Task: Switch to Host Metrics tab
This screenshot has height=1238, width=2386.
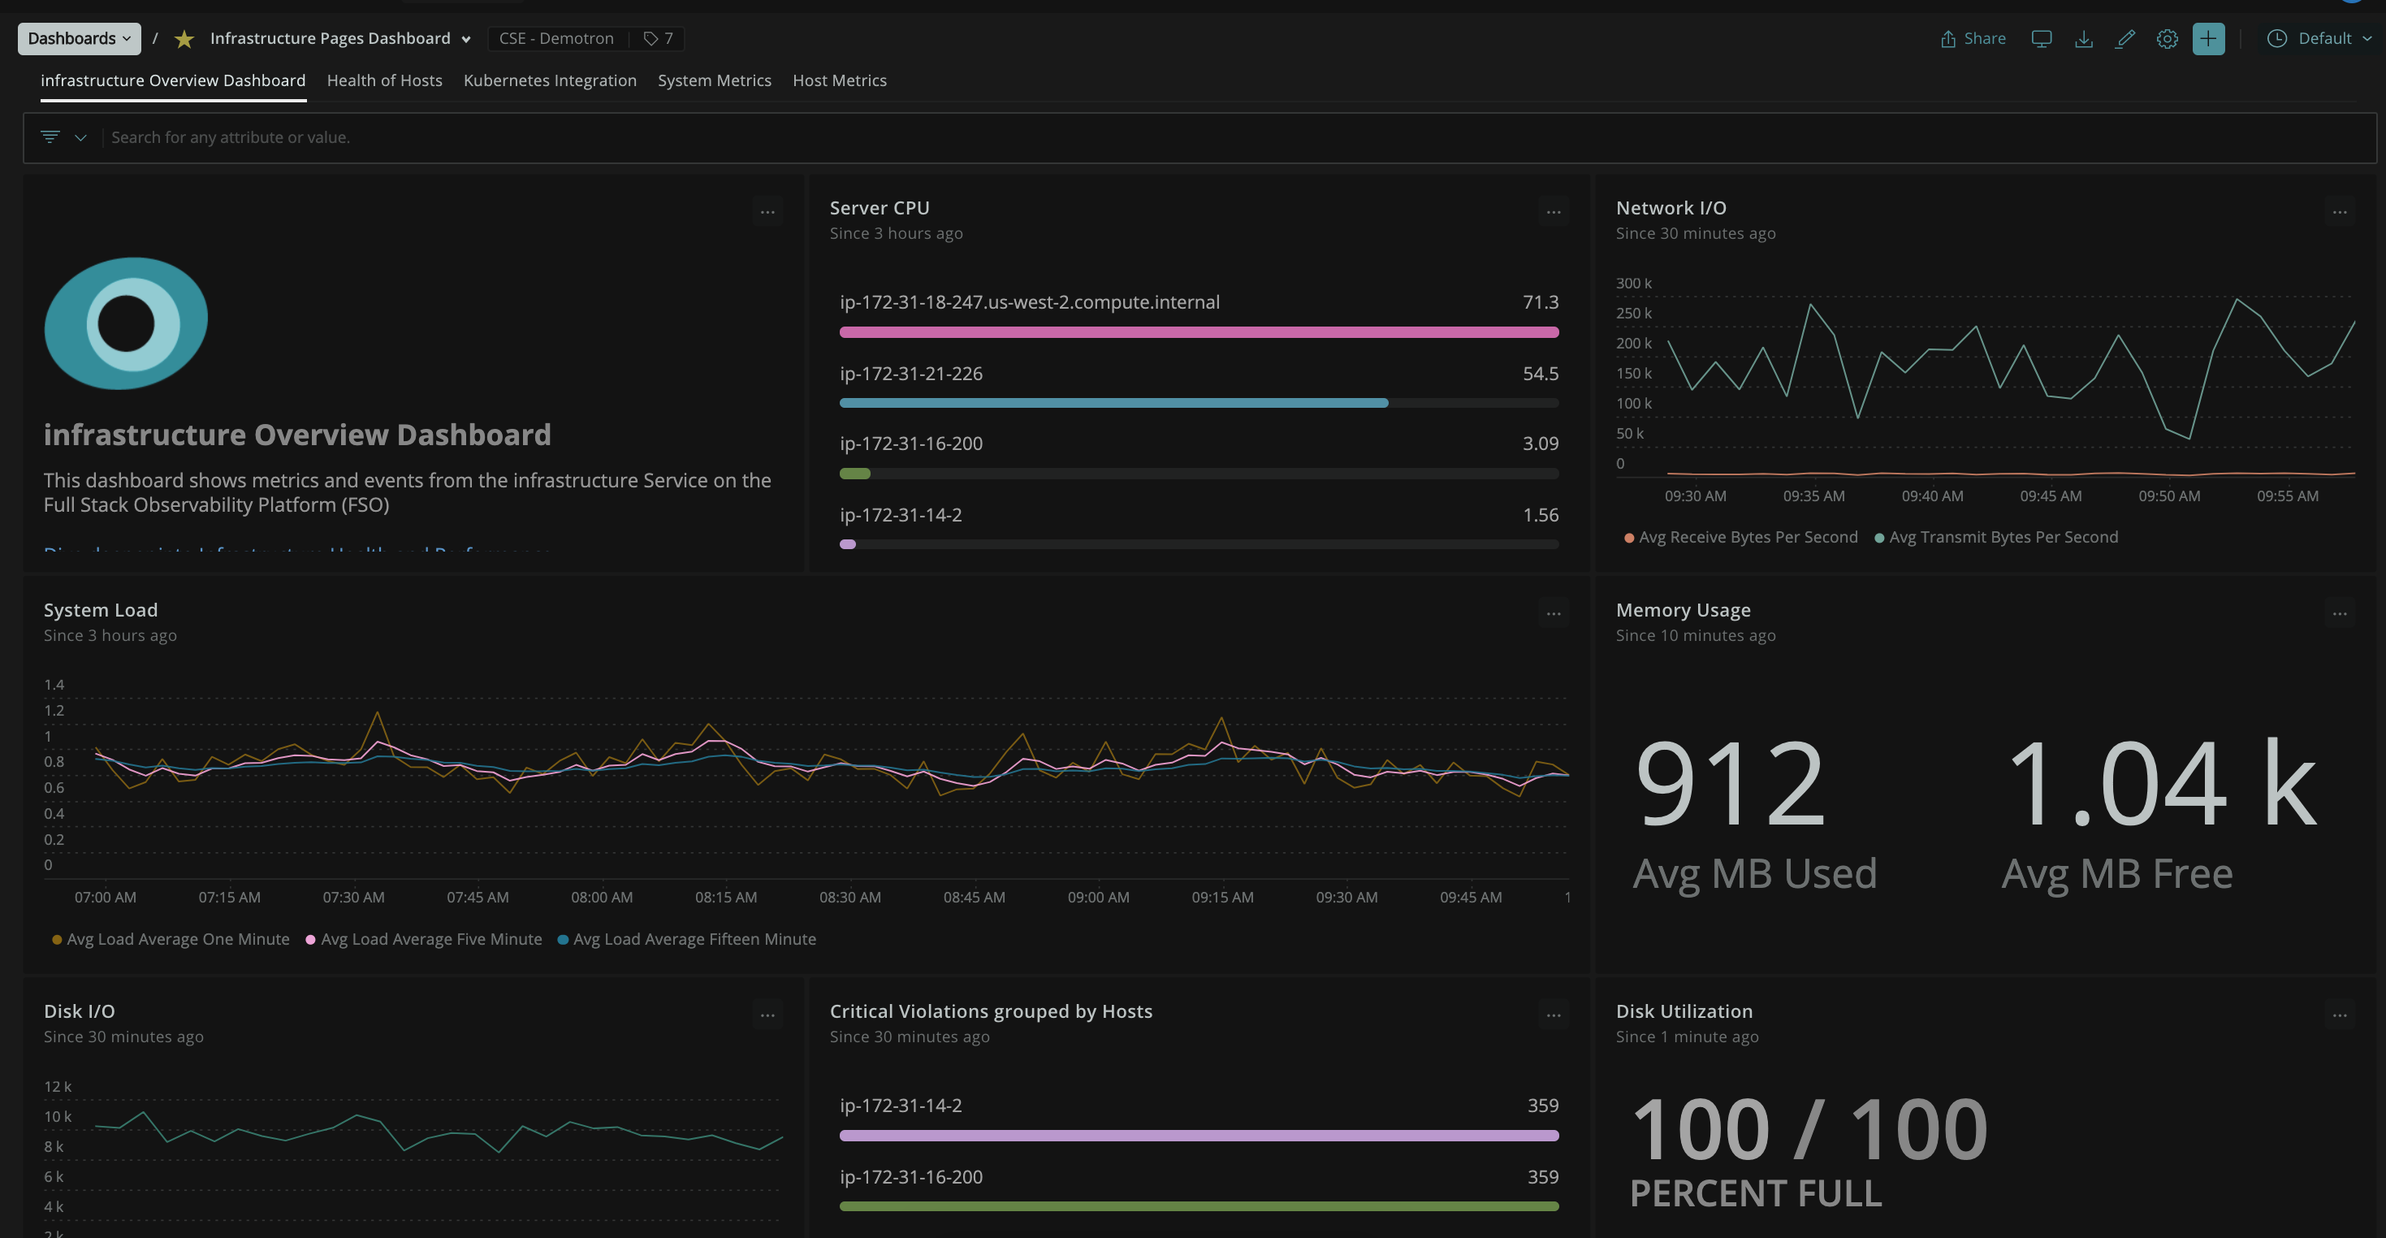Action: [x=839, y=80]
